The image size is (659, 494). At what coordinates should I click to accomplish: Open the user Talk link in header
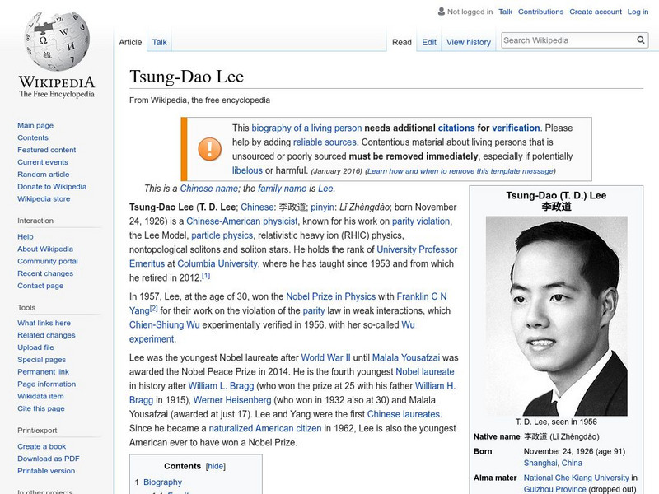(x=505, y=12)
